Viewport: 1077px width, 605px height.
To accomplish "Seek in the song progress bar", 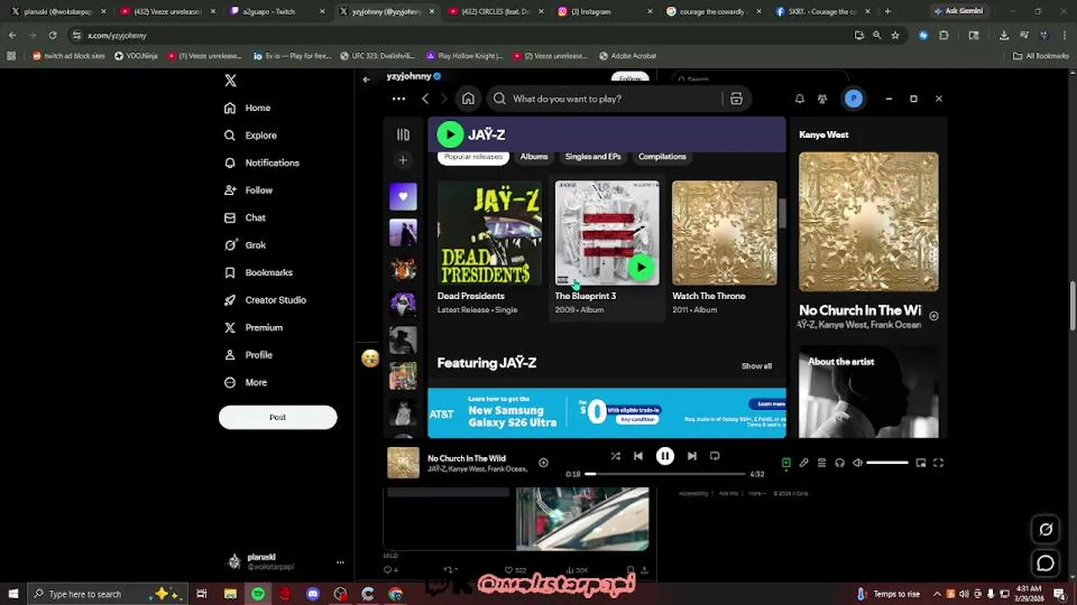I will (665, 474).
